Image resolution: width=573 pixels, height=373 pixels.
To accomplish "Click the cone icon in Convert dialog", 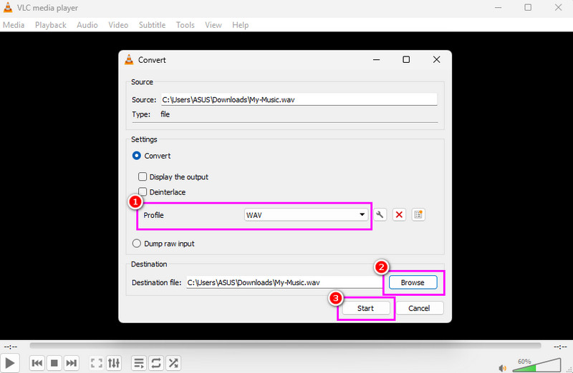I will pyautogui.click(x=129, y=59).
